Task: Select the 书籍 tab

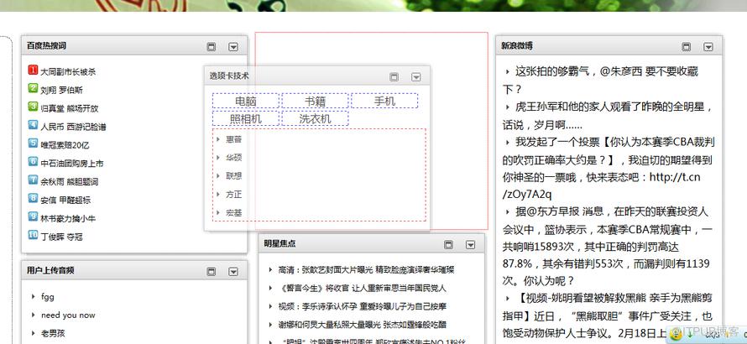Action: (x=315, y=101)
